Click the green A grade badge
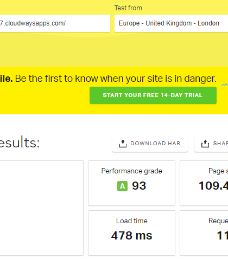Image resolution: width=228 pixels, height=259 pixels. click(122, 186)
